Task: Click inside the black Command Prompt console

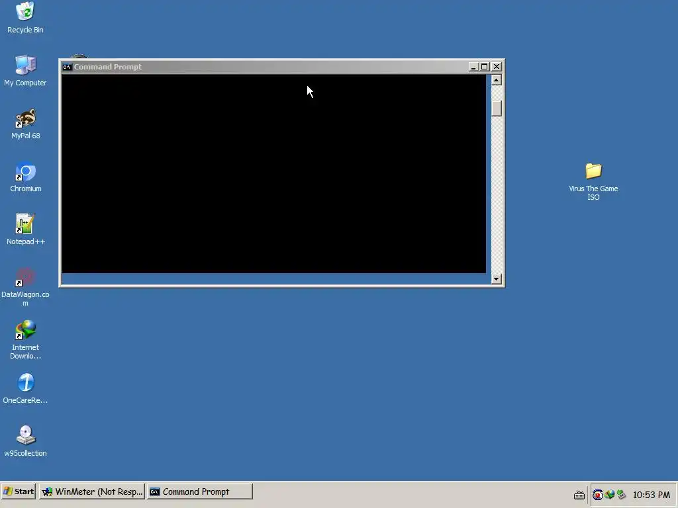Action: [273, 174]
